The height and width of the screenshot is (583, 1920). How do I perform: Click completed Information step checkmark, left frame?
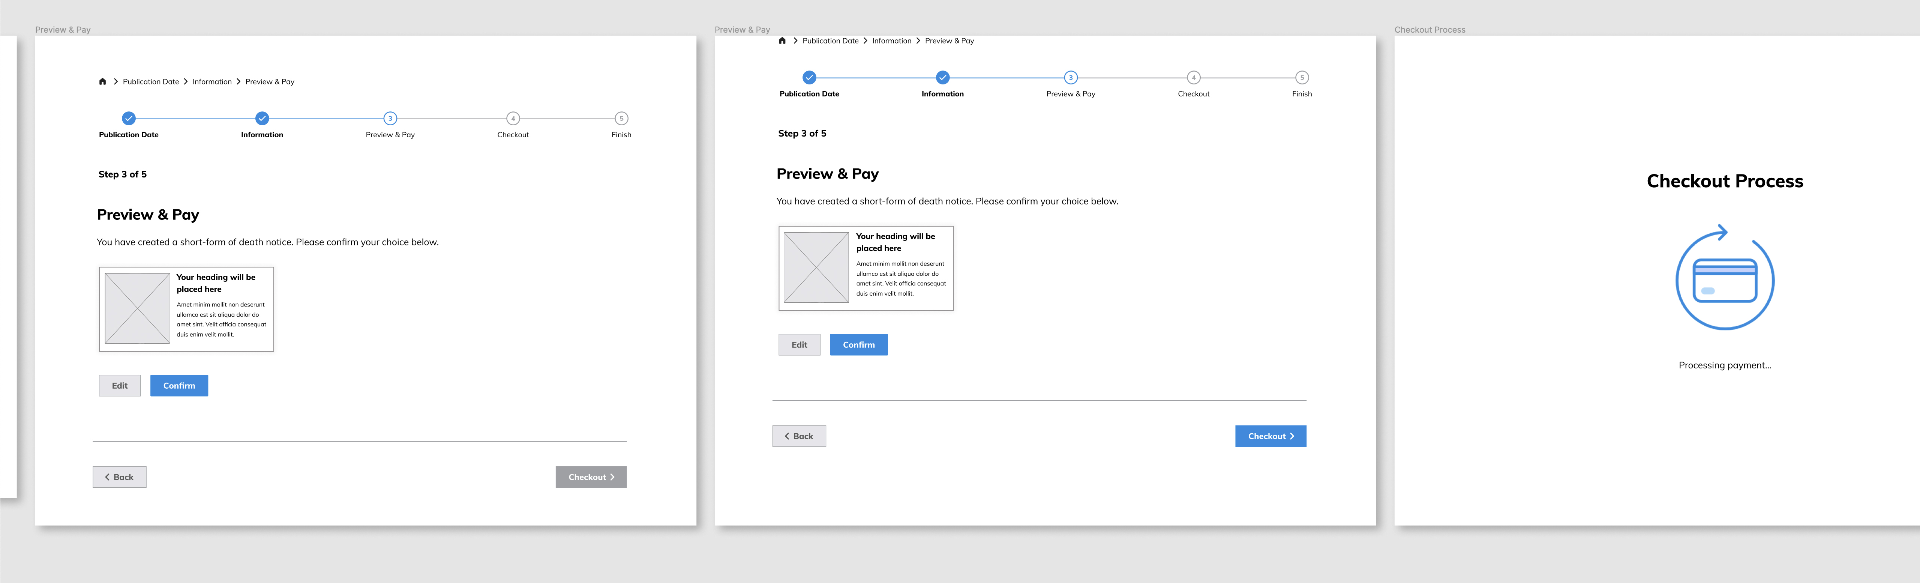point(262,119)
